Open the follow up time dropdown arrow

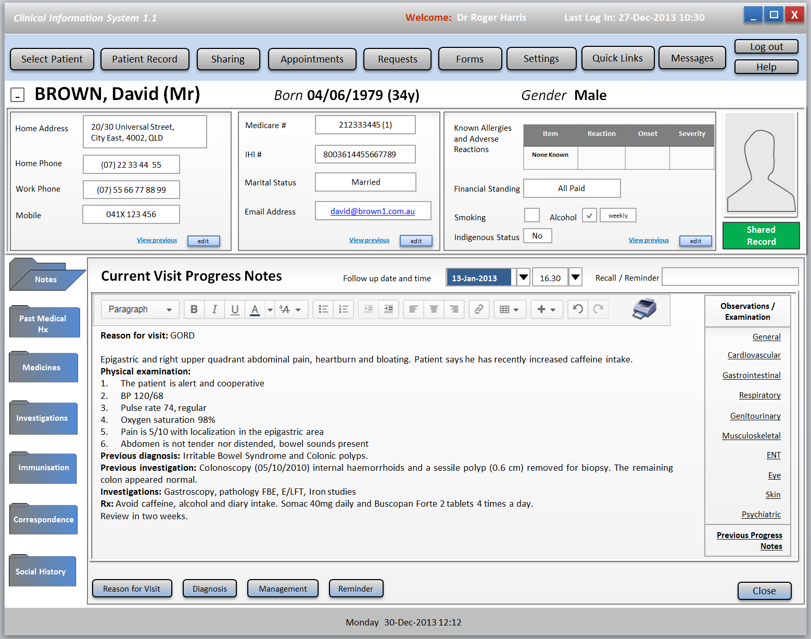(575, 278)
